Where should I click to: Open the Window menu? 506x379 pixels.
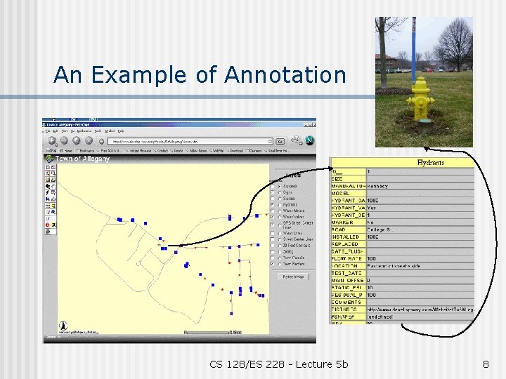[110, 131]
